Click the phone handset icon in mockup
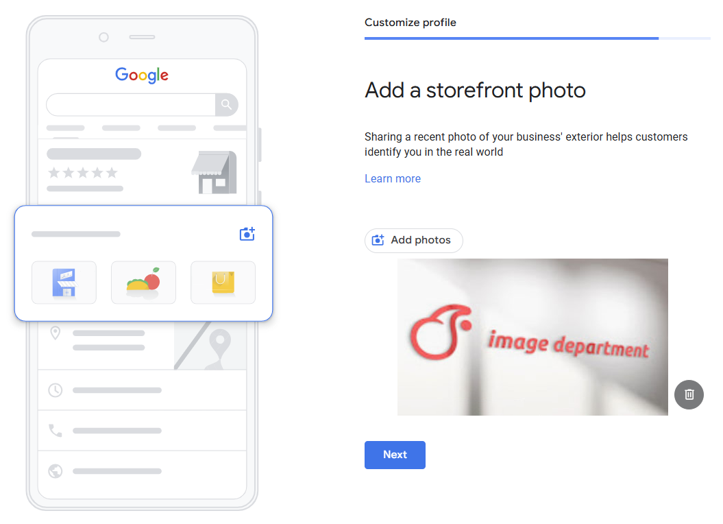Viewport: 723px width, 524px height. (x=56, y=431)
